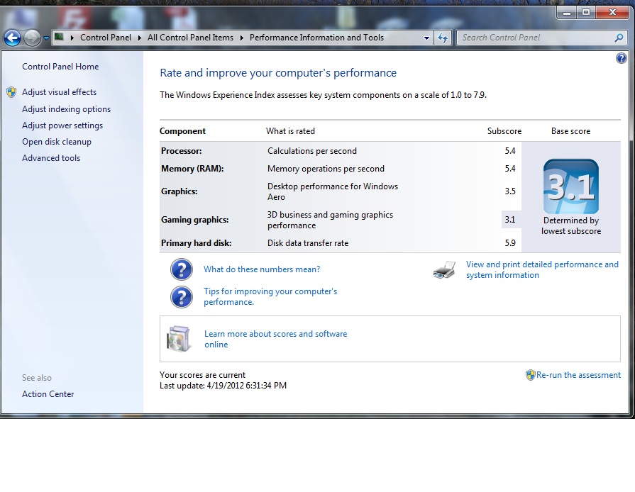Open Help with the blue question icon

coord(621,58)
